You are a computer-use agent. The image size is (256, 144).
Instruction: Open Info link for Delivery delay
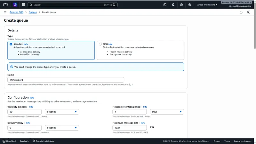[28, 123]
